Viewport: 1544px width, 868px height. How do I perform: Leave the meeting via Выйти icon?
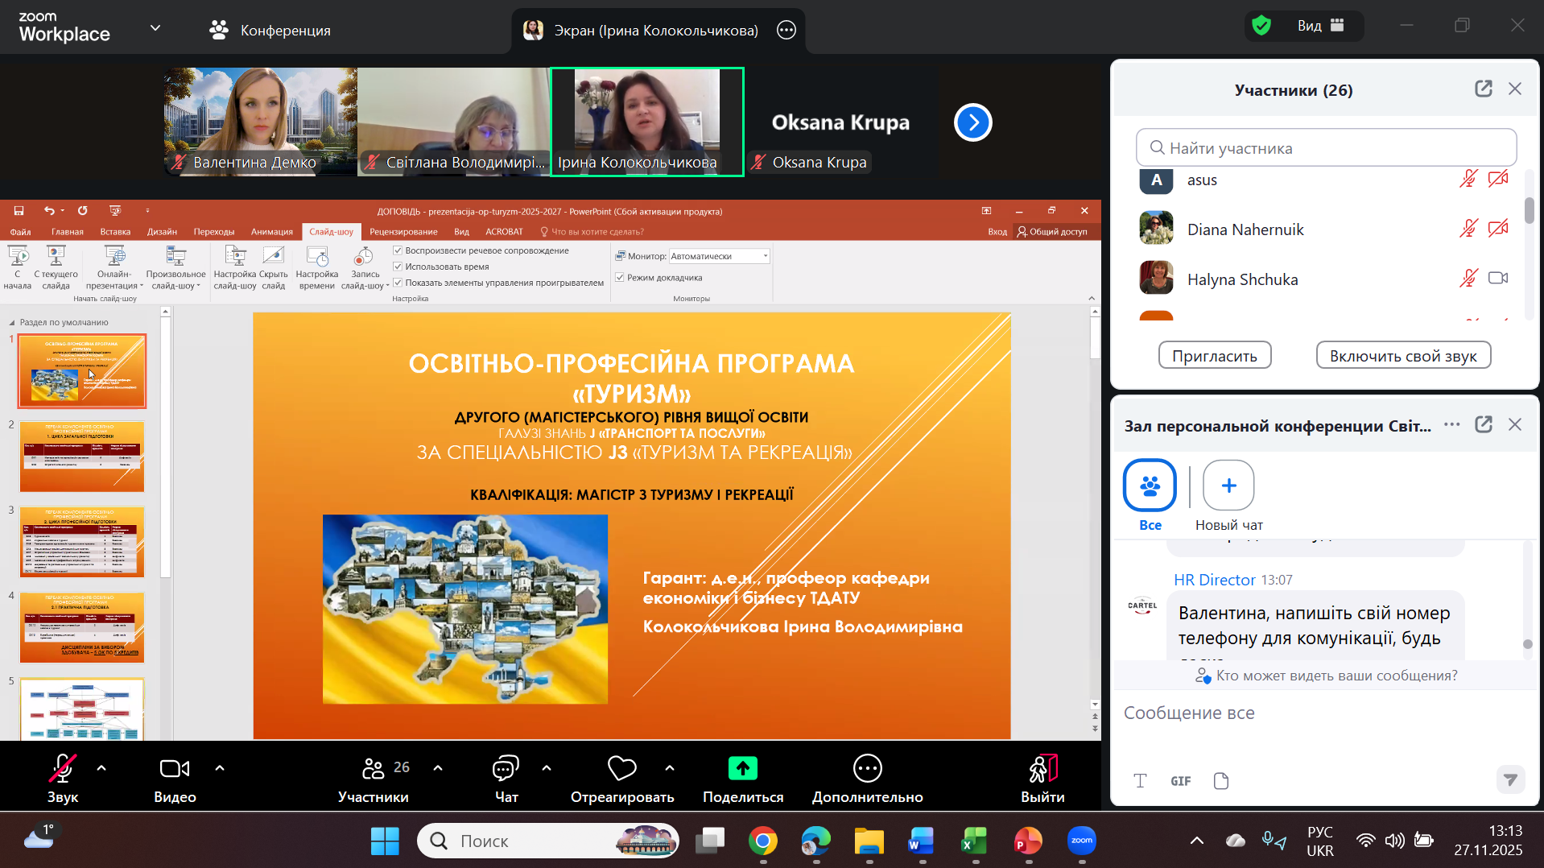click(1042, 769)
